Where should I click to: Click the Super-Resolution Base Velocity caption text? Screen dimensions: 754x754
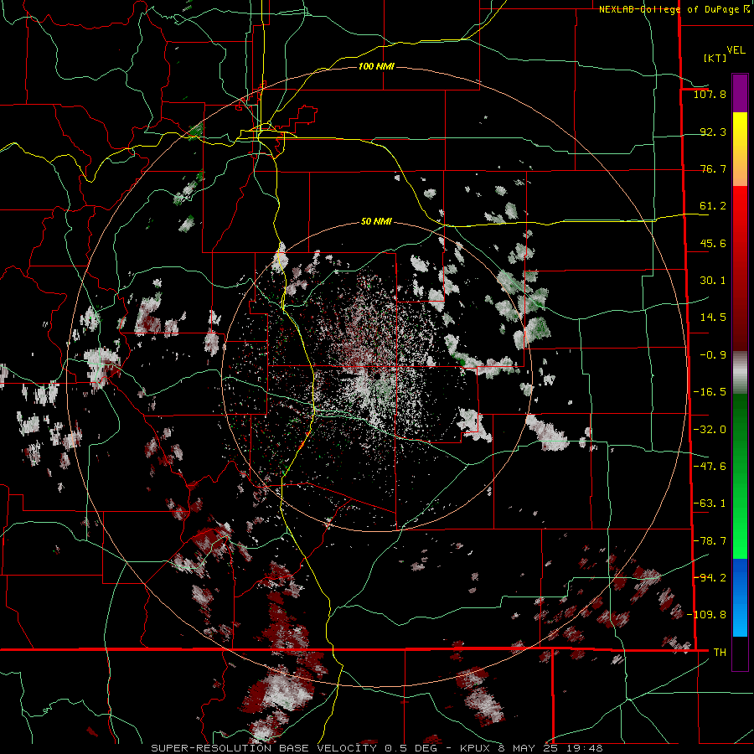click(377, 748)
